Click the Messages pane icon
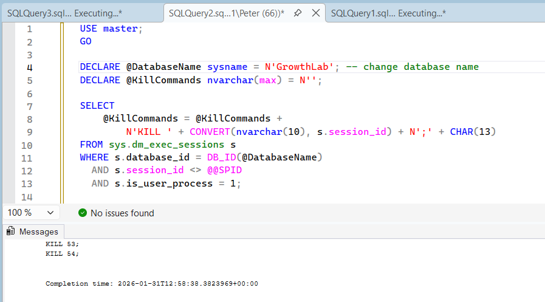The width and height of the screenshot is (545, 302). [x=10, y=232]
